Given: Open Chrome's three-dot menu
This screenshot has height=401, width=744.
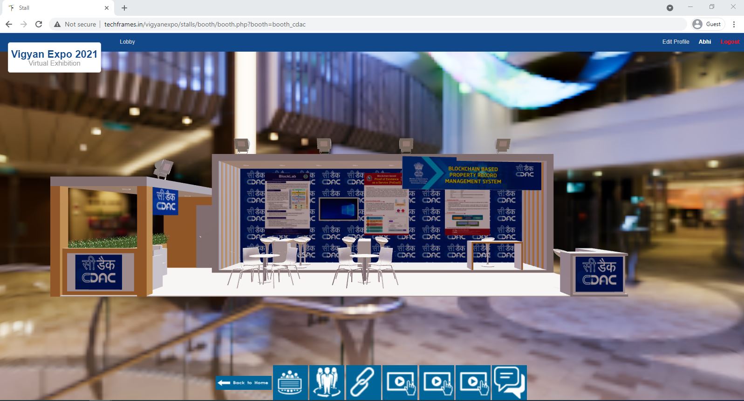Looking at the screenshot, I should click(x=734, y=24).
